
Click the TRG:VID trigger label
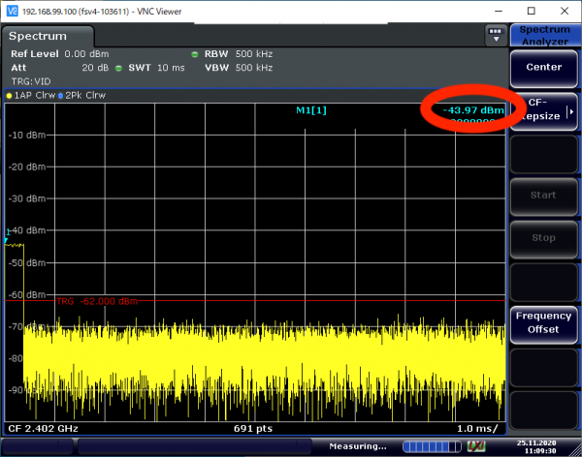click(31, 81)
